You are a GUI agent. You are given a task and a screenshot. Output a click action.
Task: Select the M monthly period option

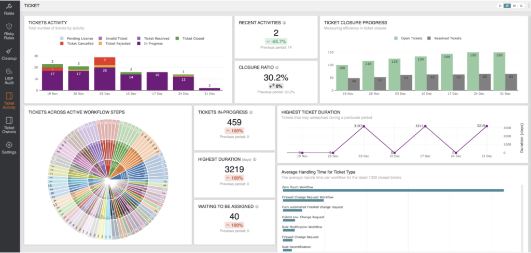[514, 6]
